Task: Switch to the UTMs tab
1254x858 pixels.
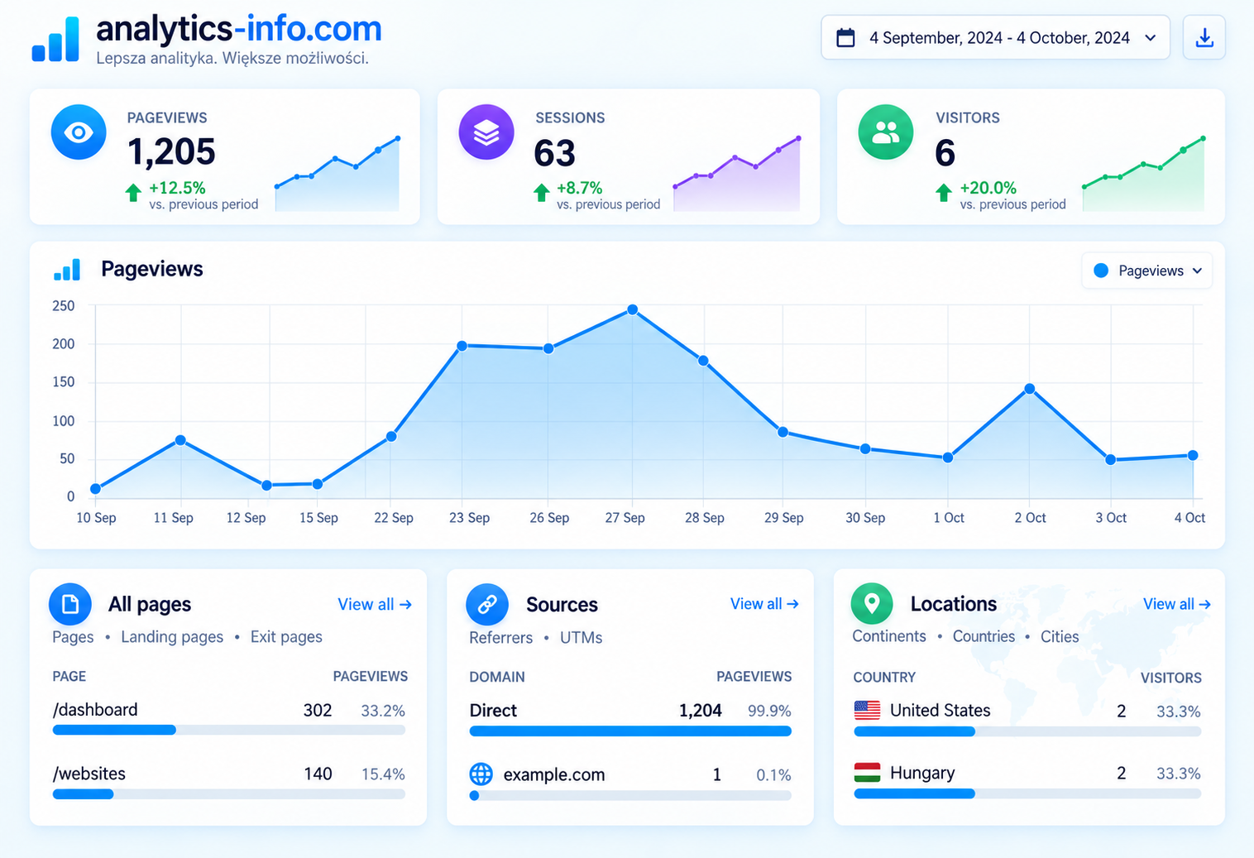Action: point(581,638)
